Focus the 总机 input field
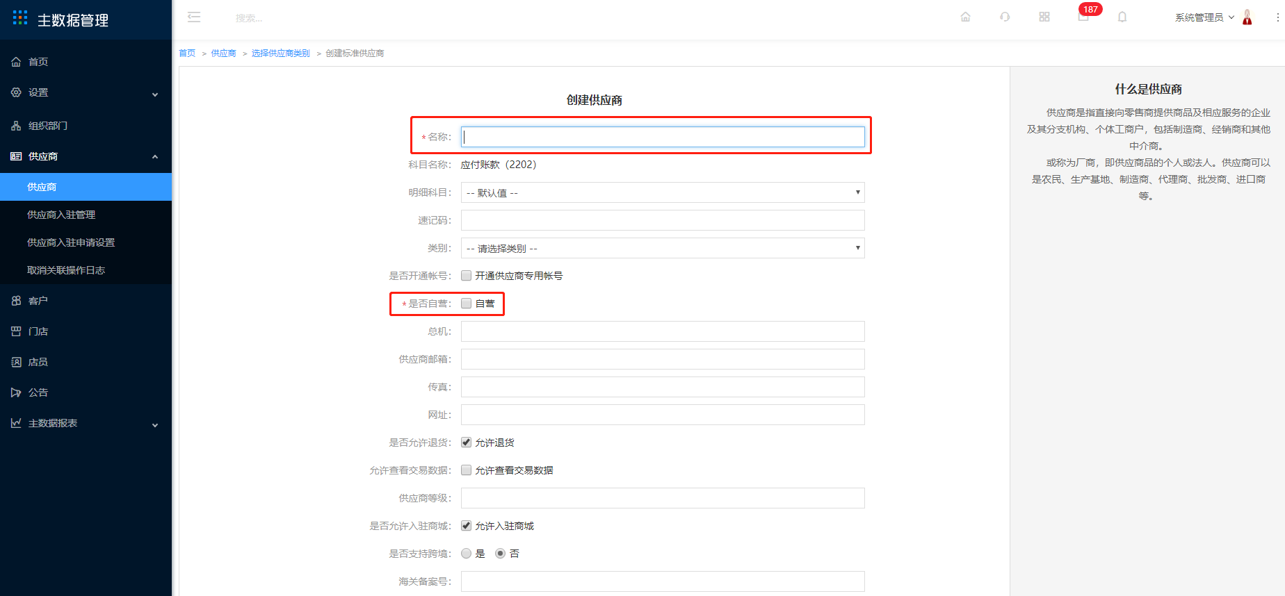 [663, 331]
